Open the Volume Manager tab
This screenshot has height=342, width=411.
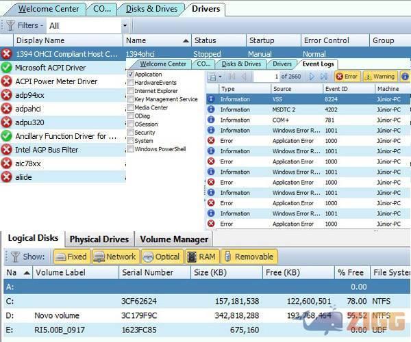coord(173,239)
